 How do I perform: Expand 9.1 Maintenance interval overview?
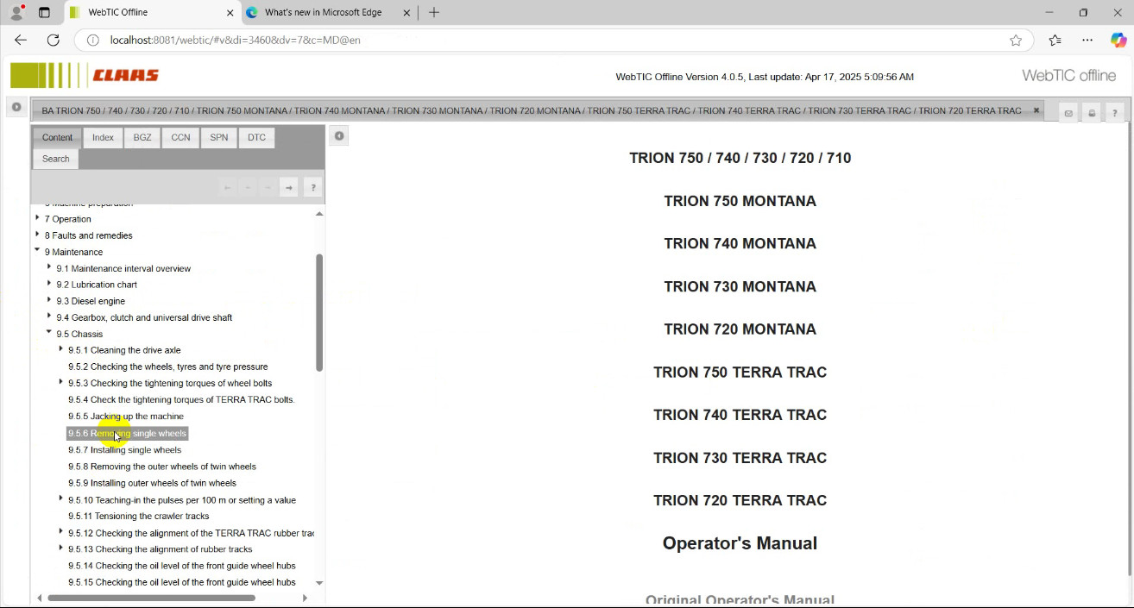49,267
